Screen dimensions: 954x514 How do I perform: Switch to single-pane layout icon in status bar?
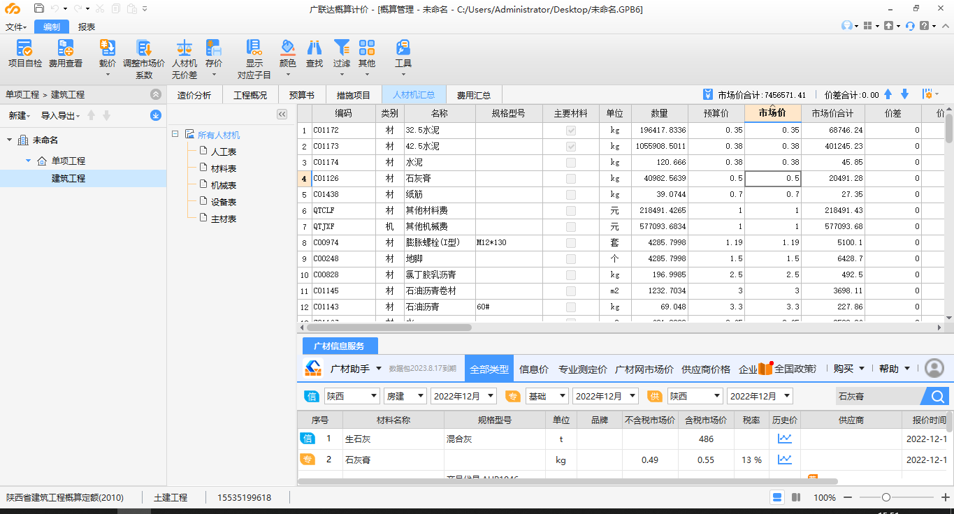[x=776, y=497]
